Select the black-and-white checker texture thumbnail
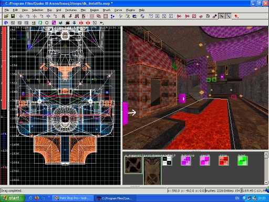 click(167, 161)
